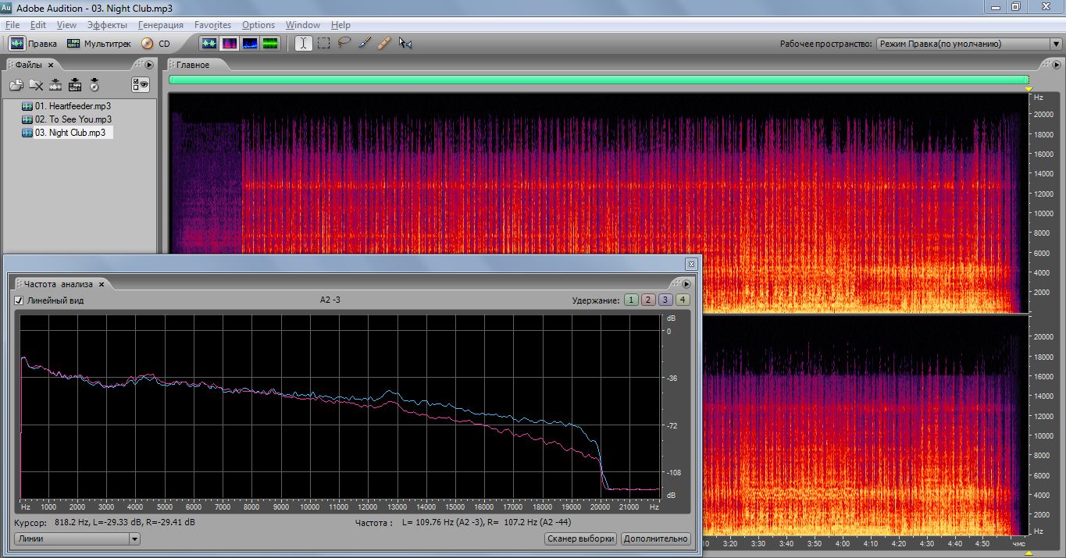
Task: Click the Import File folder icon
Action: pos(16,85)
